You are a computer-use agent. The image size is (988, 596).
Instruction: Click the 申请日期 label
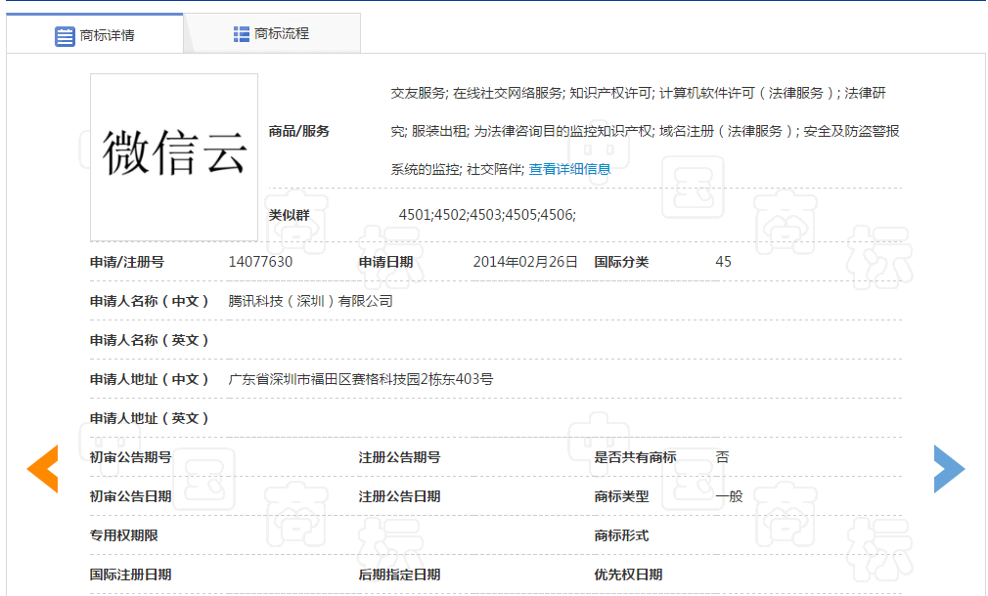[x=385, y=262]
